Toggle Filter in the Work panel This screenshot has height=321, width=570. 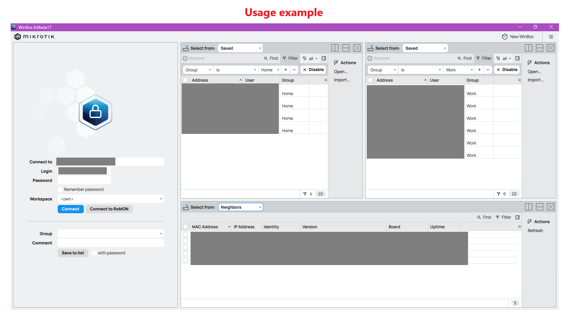tap(484, 58)
